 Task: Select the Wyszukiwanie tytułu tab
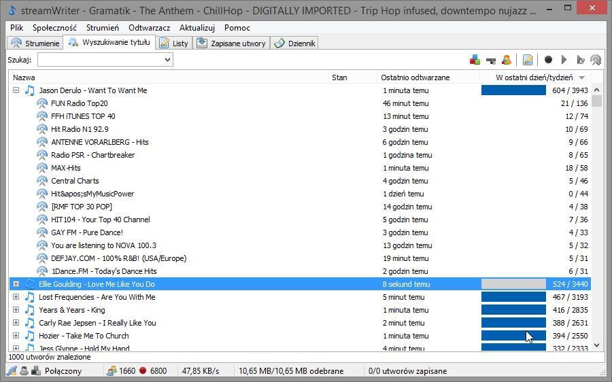(109, 42)
